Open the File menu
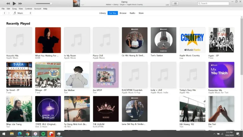Screen dimensions: 243x137 (3, 9)
